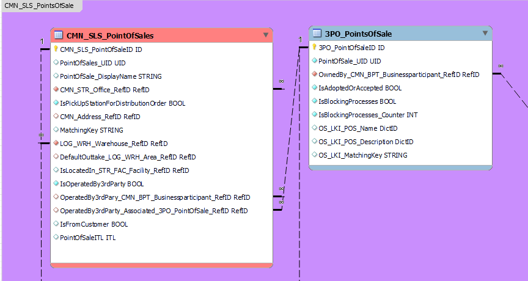Click the CMN_SLS_PointOfSales table icon
Image resolution: width=528 pixels, height=281 pixels.
(59, 35)
